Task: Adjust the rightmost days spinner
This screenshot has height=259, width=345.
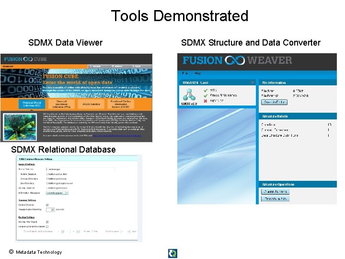Action: tap(129, 232)
